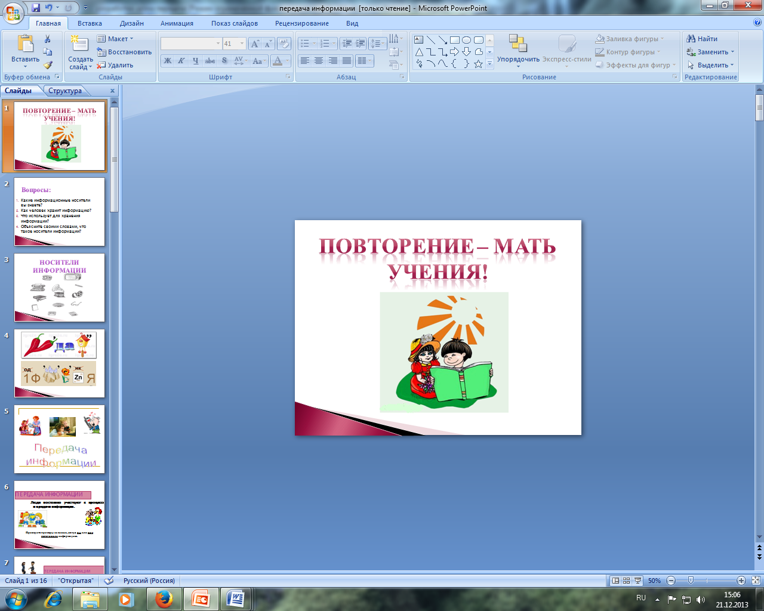Switch to Slide Sorter view icon
This screenshot has height=611, width=764.
click(626, 581)
